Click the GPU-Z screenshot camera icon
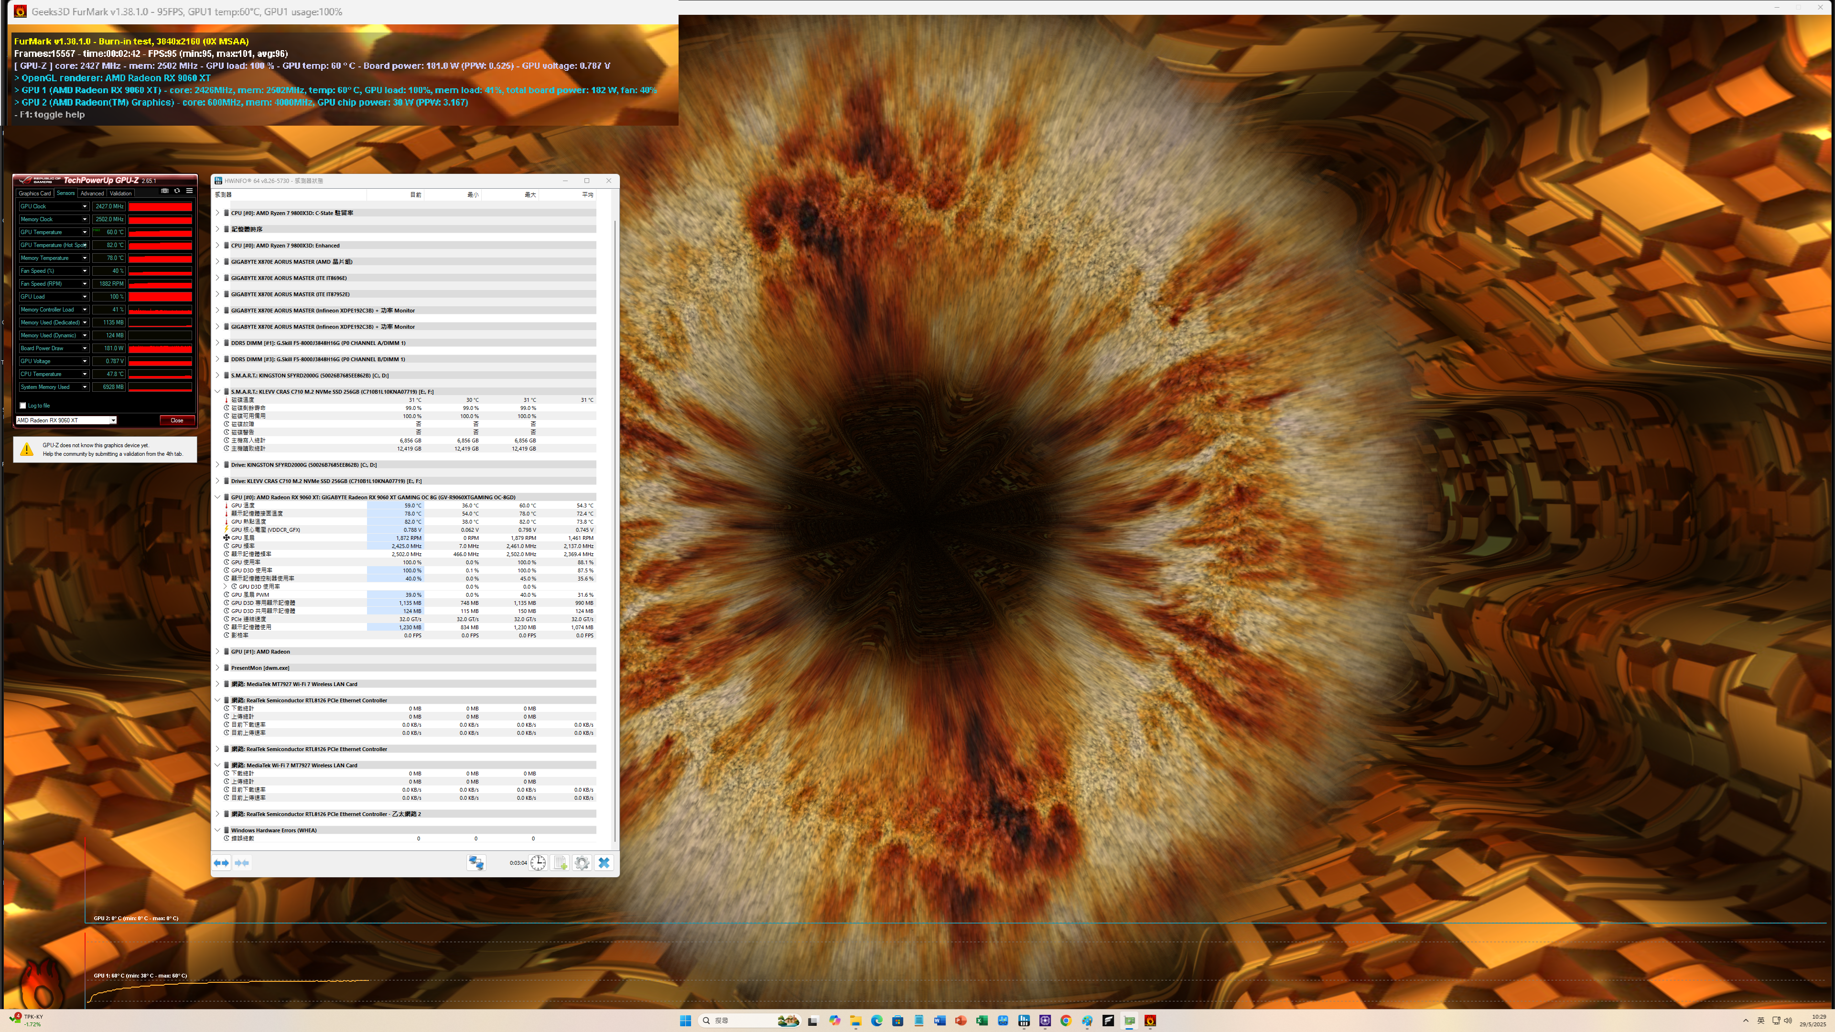1835x1032 pixels. tap(164, 191)
